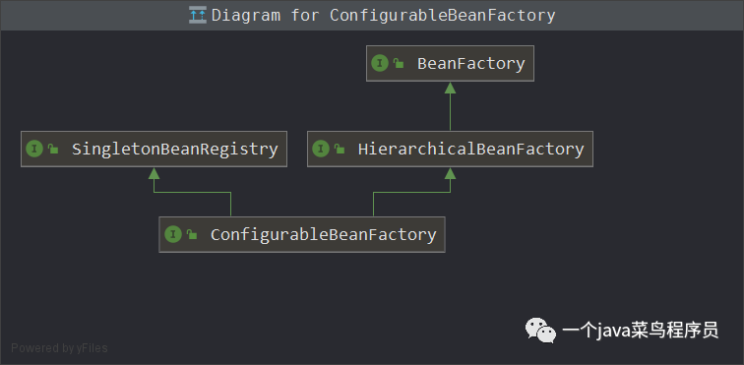Select the HierarchicalBeanFactory node label
The image size is (744, 365).
470,149
